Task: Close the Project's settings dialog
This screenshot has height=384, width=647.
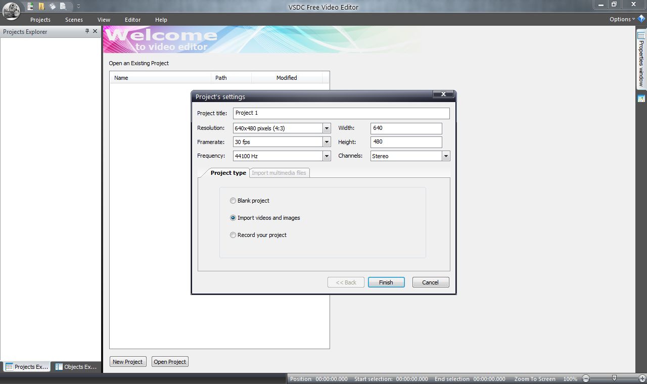Action: 443,94
